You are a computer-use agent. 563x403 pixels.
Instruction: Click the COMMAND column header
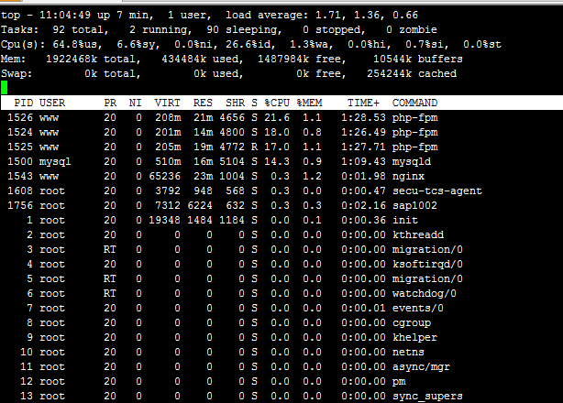pos(414,103)
